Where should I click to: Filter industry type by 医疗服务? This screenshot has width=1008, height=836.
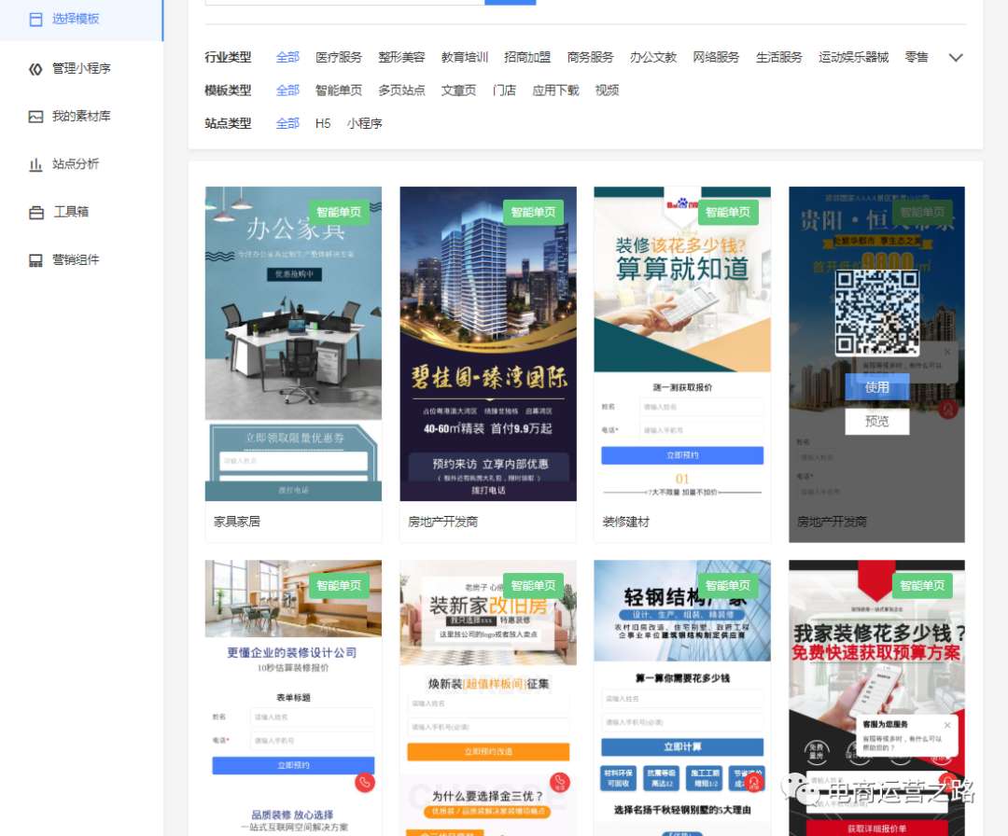338,57
